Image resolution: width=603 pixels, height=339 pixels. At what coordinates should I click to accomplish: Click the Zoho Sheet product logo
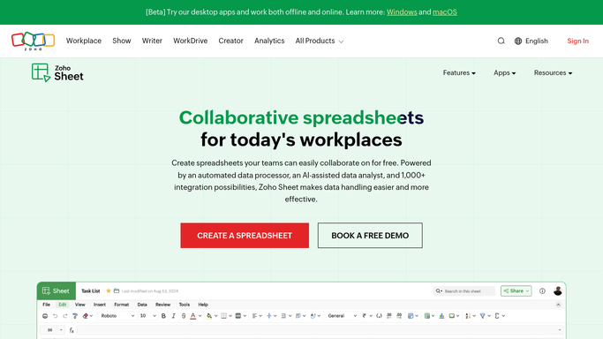tap(57, 72)
